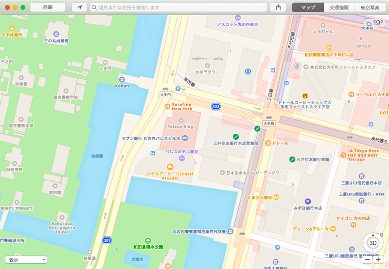
Task: Click the 永代通り street label
Action: point(379,140)
